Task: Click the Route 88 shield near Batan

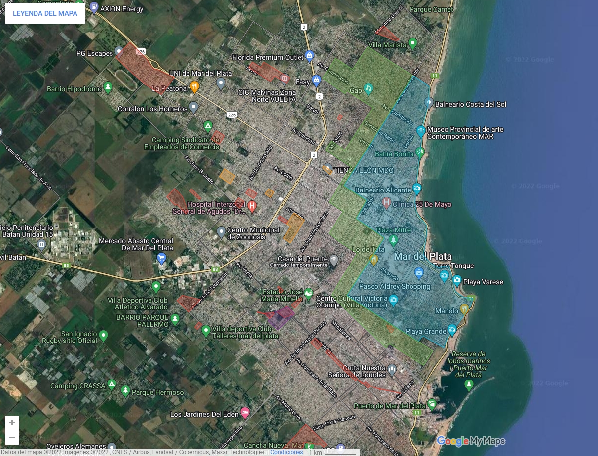Action: point(66,266)
